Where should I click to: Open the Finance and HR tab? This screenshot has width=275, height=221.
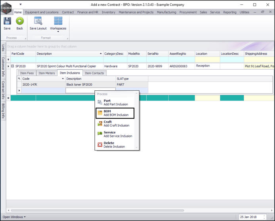point(88,12)
